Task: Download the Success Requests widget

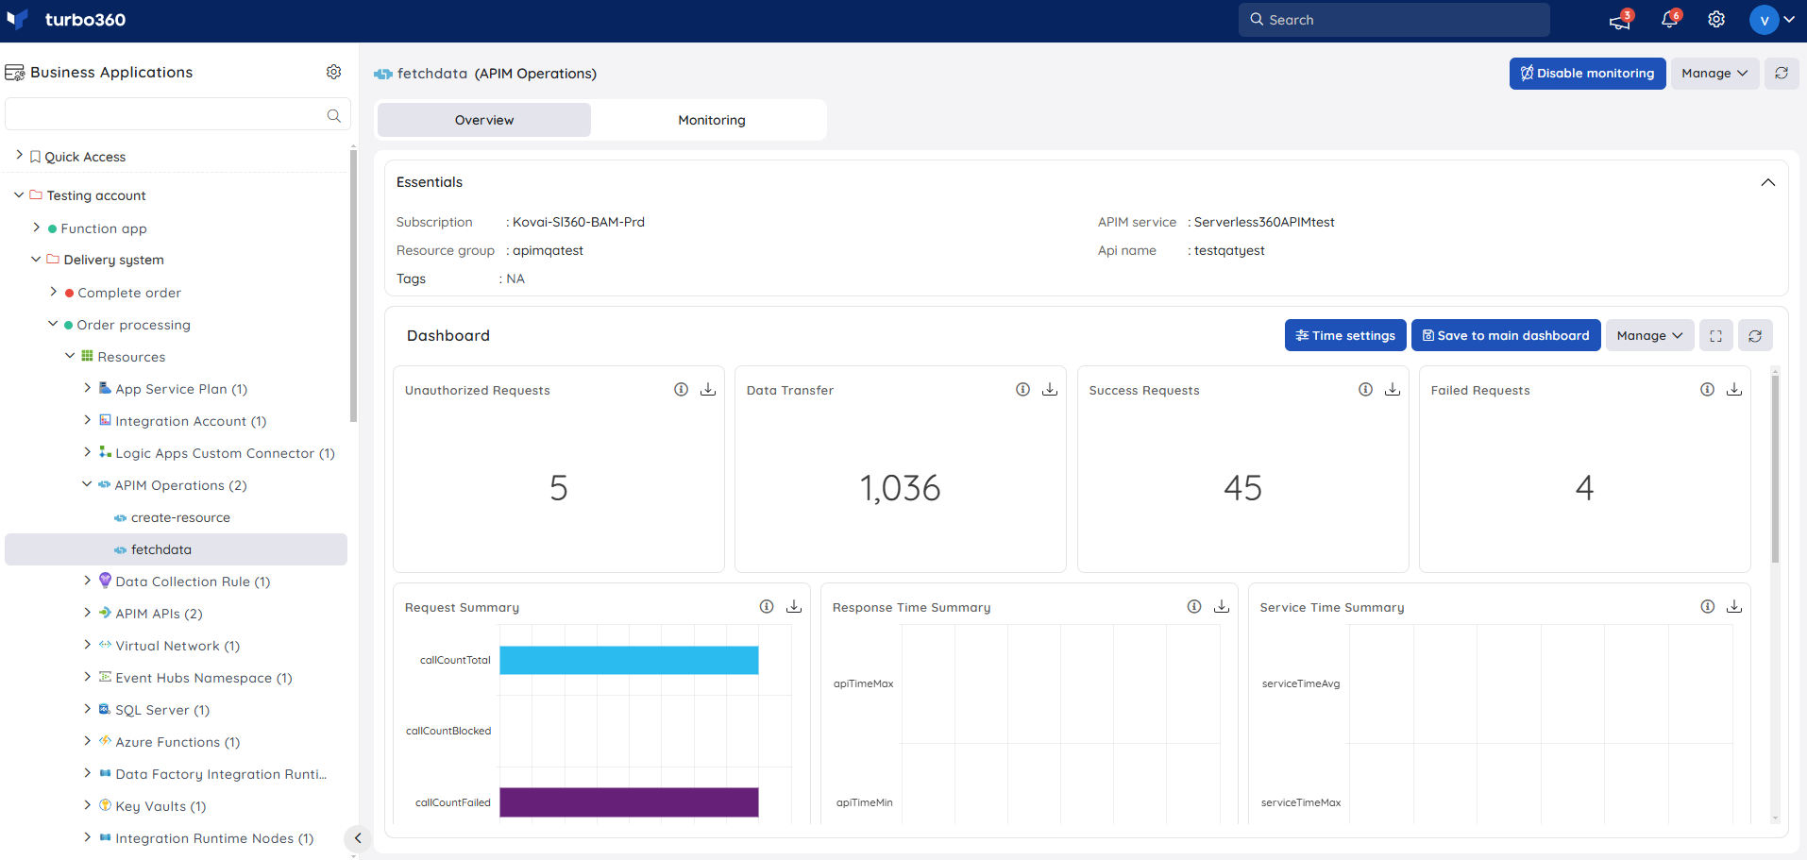Action: (x=1393, y=390)
